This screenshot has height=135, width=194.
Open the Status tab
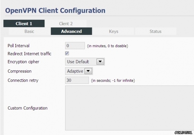click(x=156, y=31)
